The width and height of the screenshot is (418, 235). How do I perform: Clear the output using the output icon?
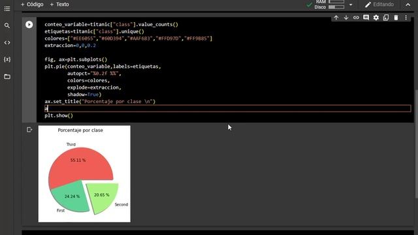29,130
